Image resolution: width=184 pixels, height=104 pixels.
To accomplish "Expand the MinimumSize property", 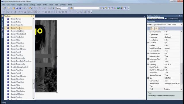I will click(148, 59).
